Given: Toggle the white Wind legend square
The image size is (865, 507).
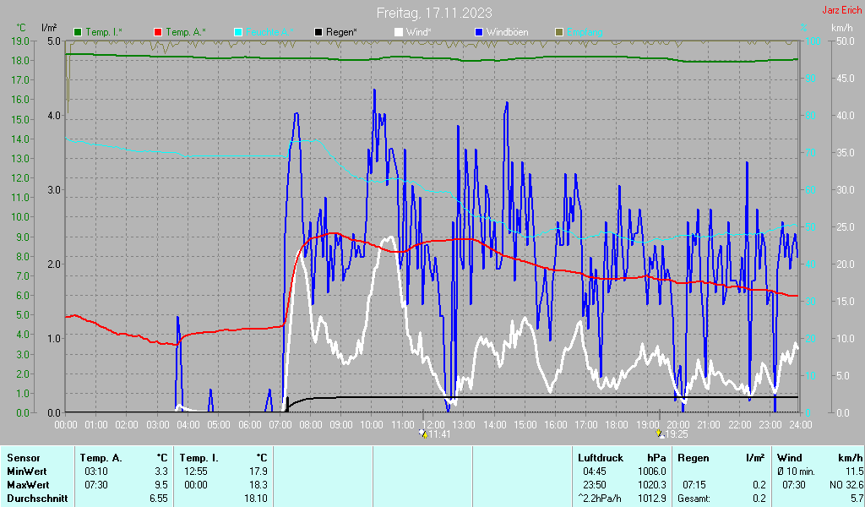Looking at the screenshot, I should (398, 32).
